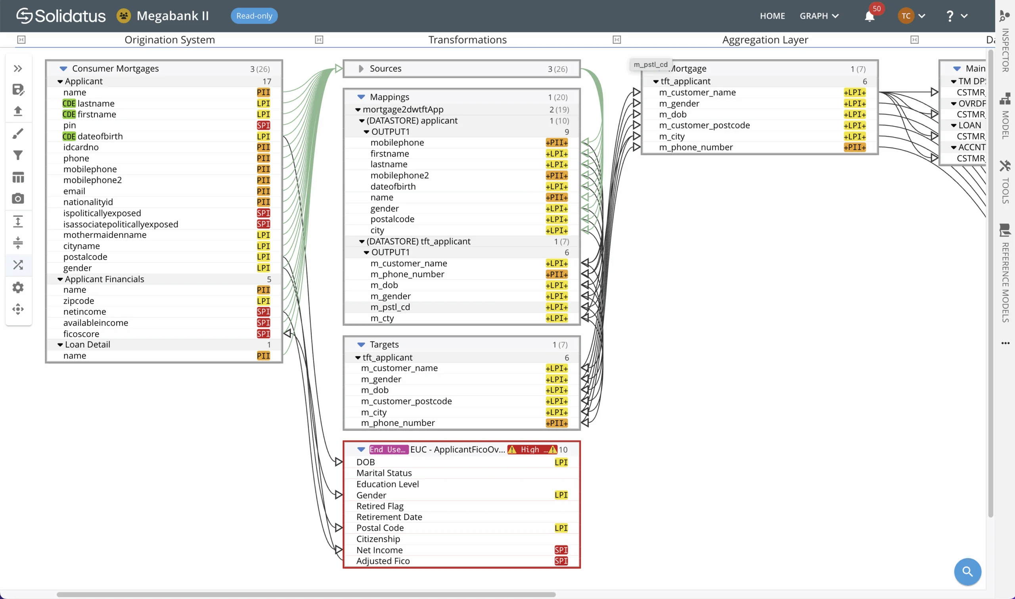Image resolution: width=1015 pixels, height=599 pixels.
Task: Open the notifications bell icon
Action: coord(869,17)
